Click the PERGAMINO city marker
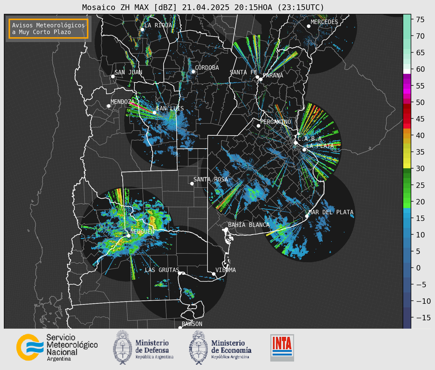 (x=258, y=126)
